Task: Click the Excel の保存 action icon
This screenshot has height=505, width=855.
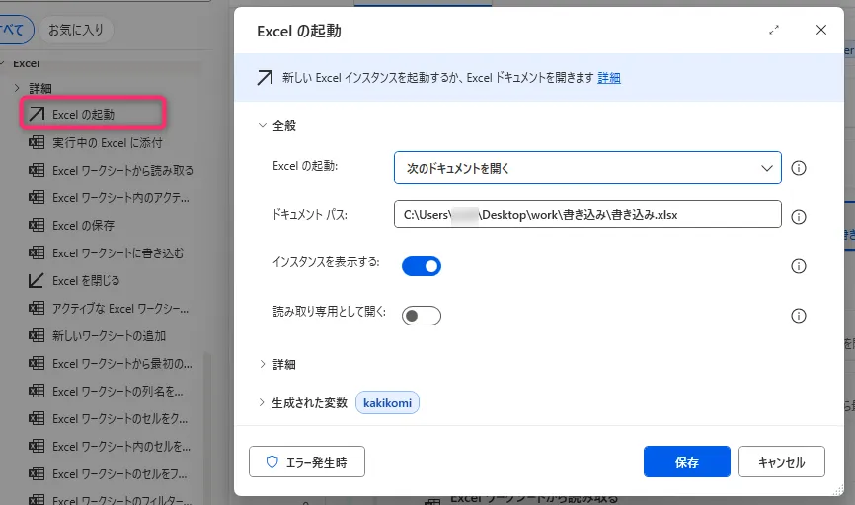Action: point(37,226)
